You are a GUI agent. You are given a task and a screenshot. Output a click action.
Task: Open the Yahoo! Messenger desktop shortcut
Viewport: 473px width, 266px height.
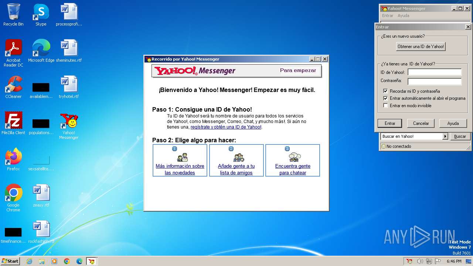(69, 126)
